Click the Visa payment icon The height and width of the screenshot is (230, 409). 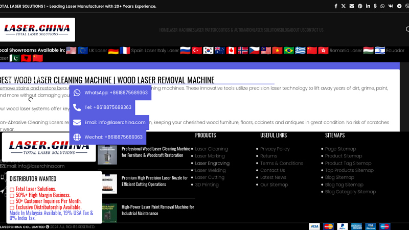(x=314, y=226)
